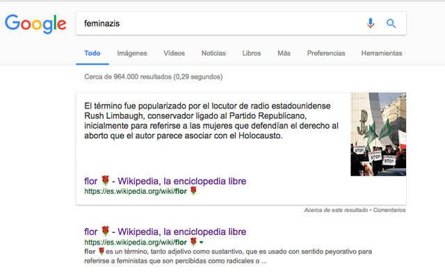Activate voice search microphone icon
Screen dimensions: 445x278
pyautogui.click(x=370, y=23)
